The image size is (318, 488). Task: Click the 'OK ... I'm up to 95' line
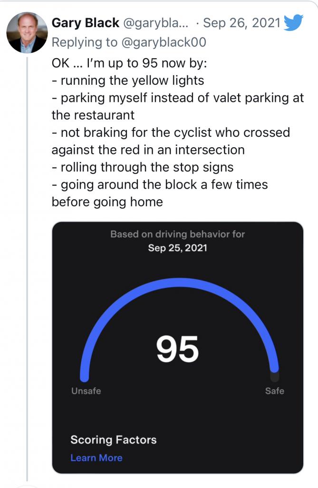click(x=129, y=63)
